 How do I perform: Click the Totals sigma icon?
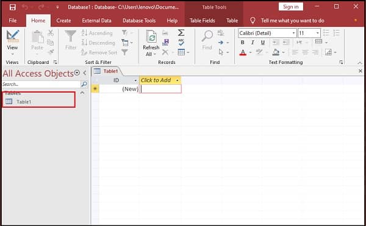pyautogui.click(x=181, y=33)
